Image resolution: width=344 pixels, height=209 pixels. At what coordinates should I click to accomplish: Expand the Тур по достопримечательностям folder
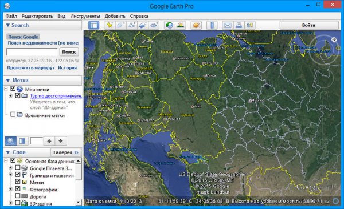pyautogui.click(x=10, y=95)
